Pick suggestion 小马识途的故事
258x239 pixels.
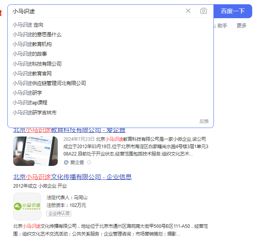point(30,54)
